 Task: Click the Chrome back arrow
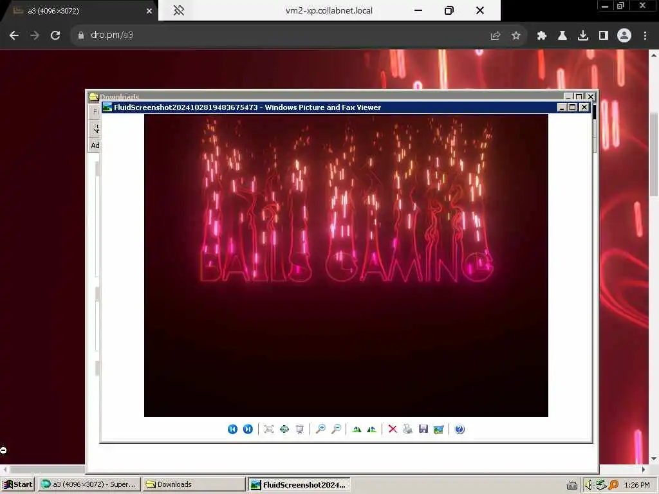pos(14,35)
